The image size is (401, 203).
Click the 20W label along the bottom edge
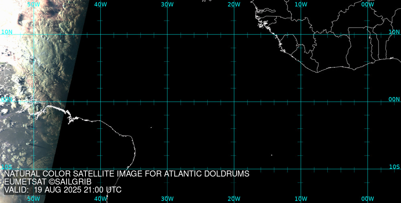234,199
